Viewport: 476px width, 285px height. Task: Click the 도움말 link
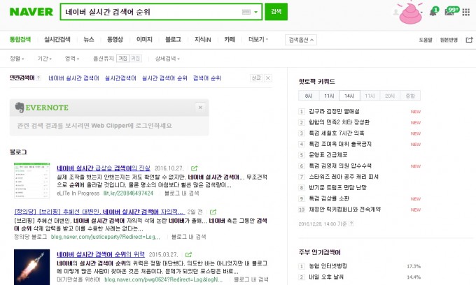pos(426,40)
